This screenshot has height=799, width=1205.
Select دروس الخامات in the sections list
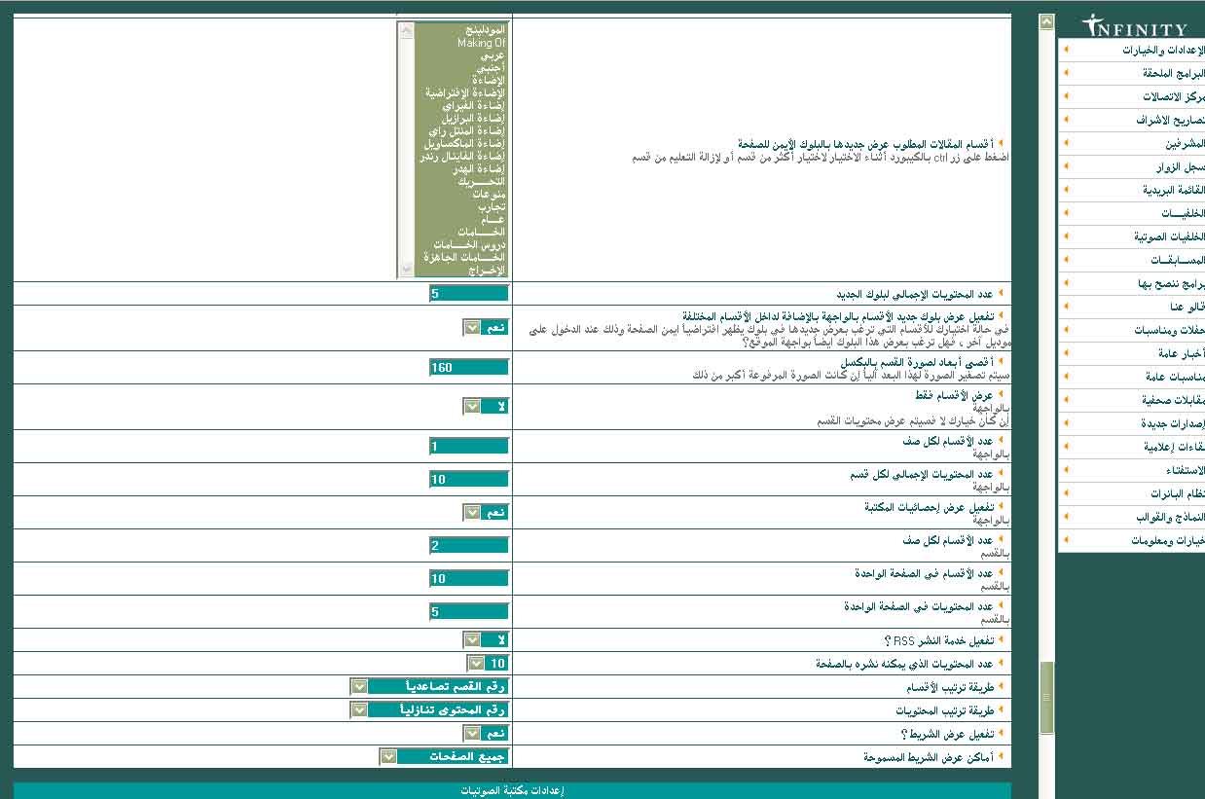pyautogui.click(x=460, y=244)
